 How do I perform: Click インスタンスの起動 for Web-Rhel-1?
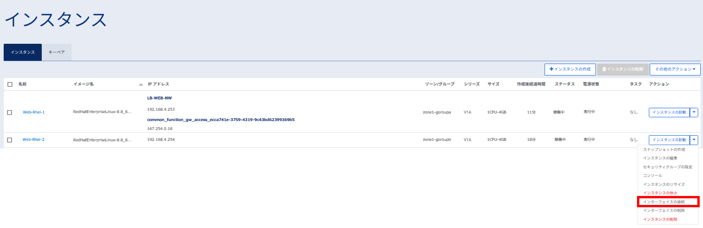click(669, 113)
